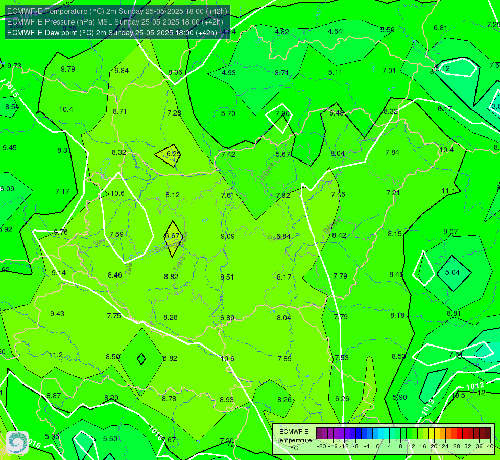Click the 5.11 grid value
Screen dimensions: 500x460
click(x=335, y=72)
